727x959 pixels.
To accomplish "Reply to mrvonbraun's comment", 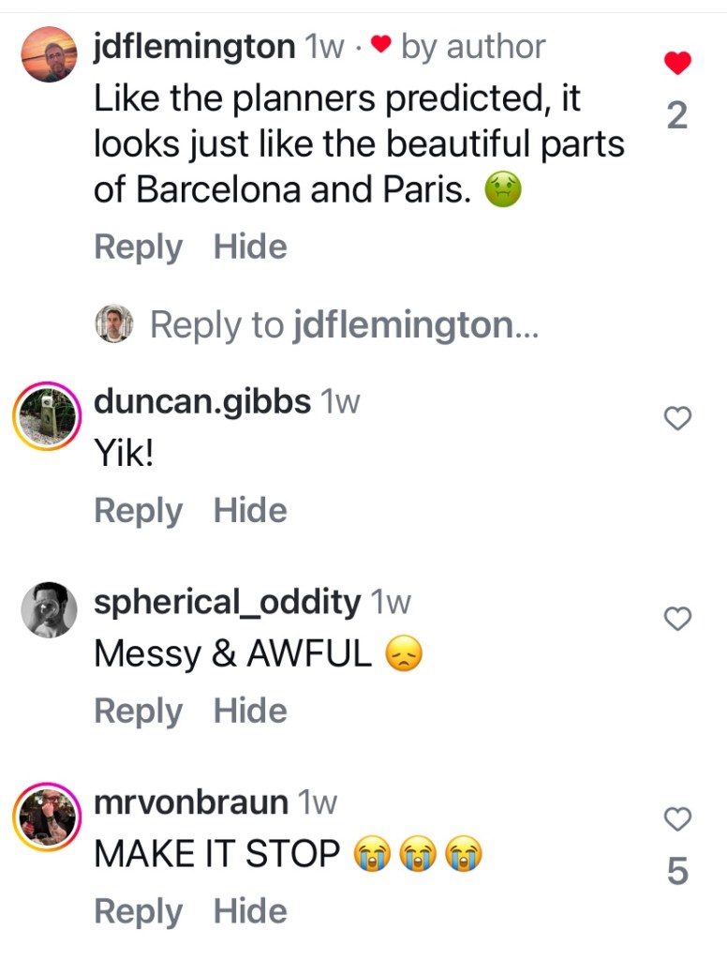I will click(x=138, y=911).
